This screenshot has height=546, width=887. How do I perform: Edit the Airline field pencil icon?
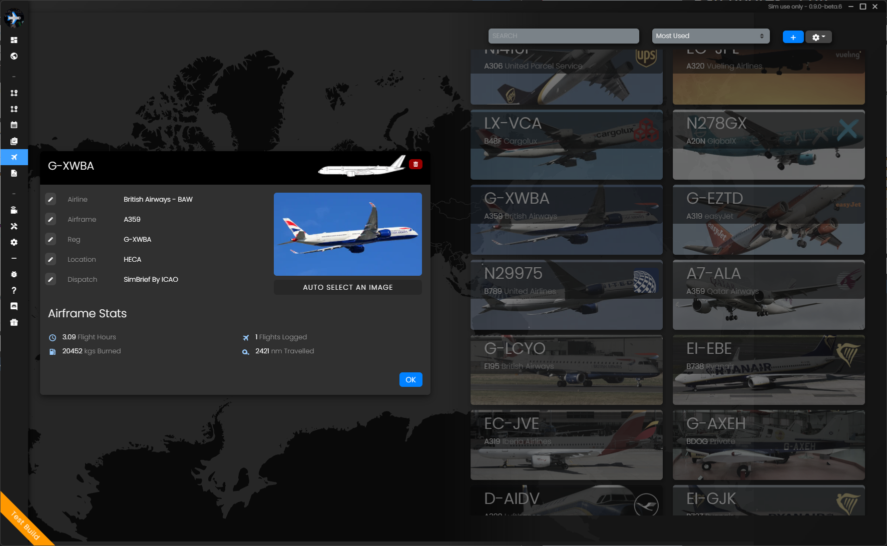[51, 199]
